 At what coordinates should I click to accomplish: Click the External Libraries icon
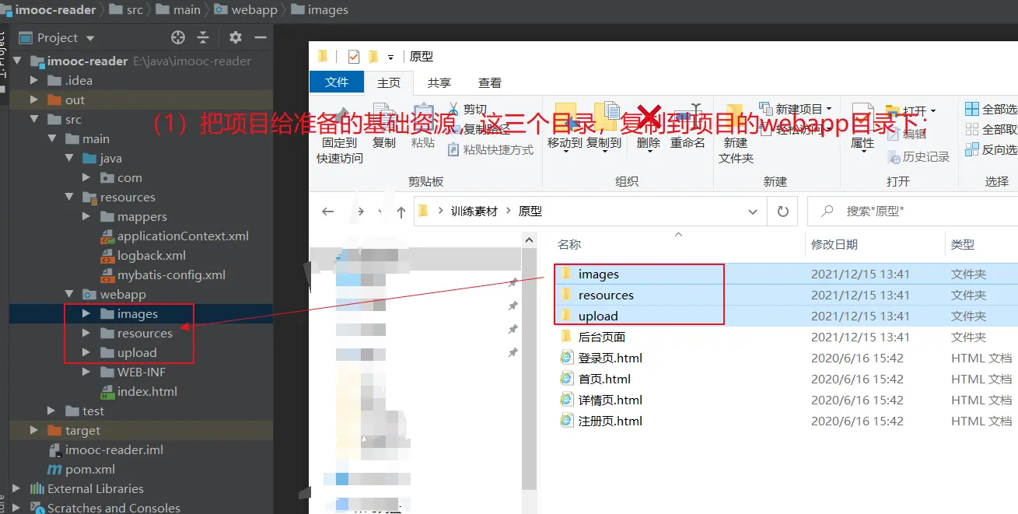[x=37, y=488]
